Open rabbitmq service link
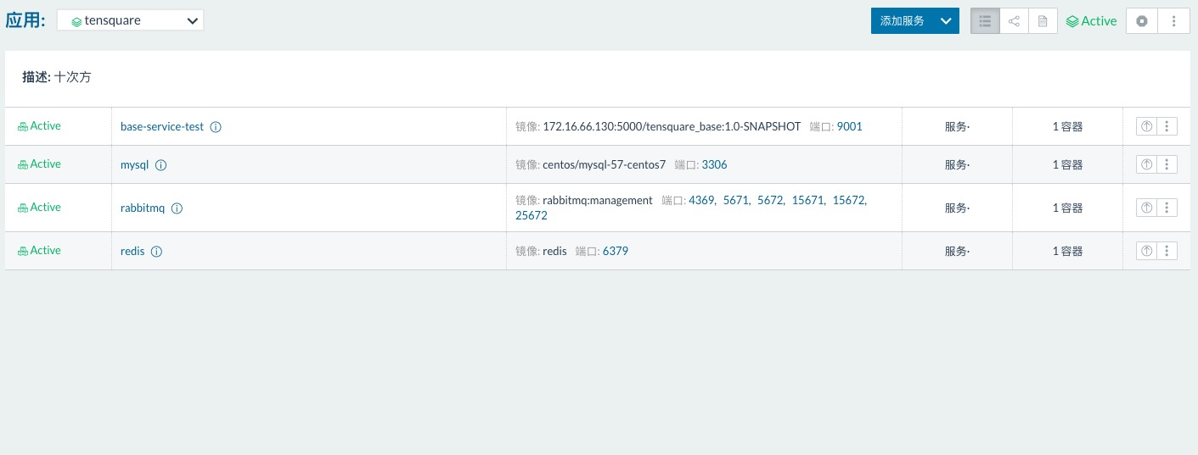 [x=143, y=208]
